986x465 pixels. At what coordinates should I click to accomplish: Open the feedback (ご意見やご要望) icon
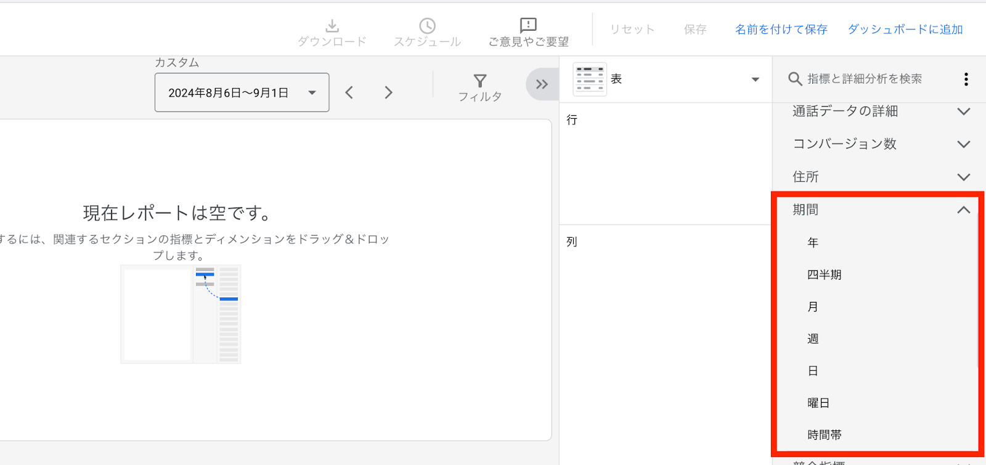click(x=528, y=25)
